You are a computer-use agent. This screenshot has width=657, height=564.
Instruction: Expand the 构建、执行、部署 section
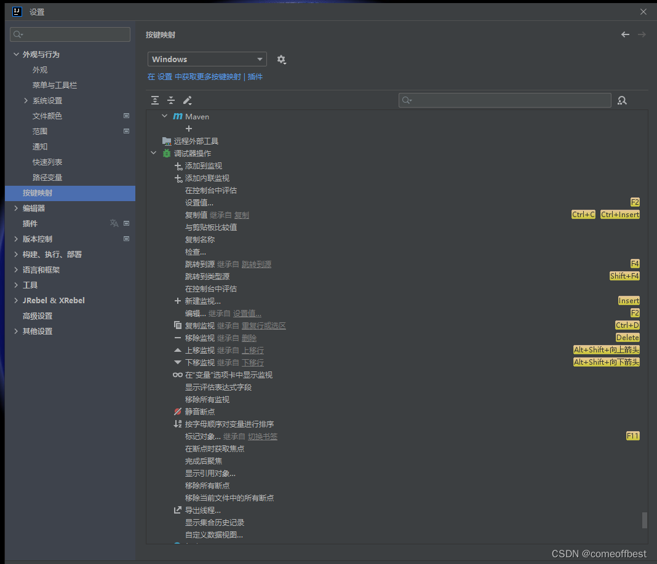16,255
